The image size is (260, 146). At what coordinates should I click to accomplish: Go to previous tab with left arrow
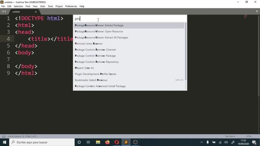pyautogui.click(x=3, y=11)
